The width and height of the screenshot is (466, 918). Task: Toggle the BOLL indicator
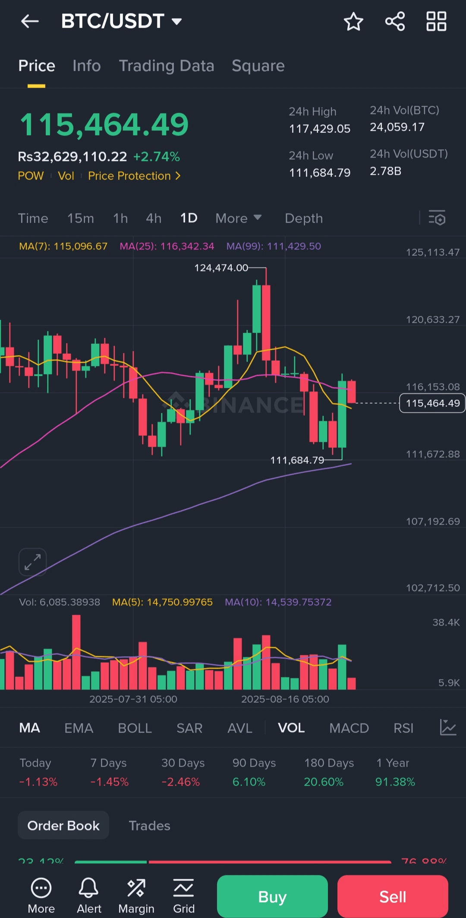click(x=135, y=728)
